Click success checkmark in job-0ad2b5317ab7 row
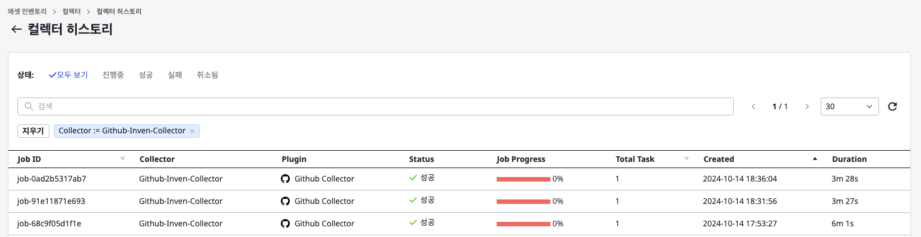The height and width of the screenshot is (237, 921). [x=413, y=178]
